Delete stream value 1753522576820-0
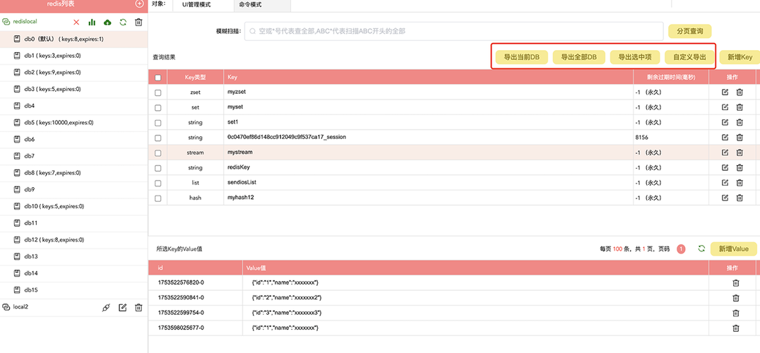Image resolution: width=760 pixels, height=353 pixels. pyautogui.click(x=735, y=283)
